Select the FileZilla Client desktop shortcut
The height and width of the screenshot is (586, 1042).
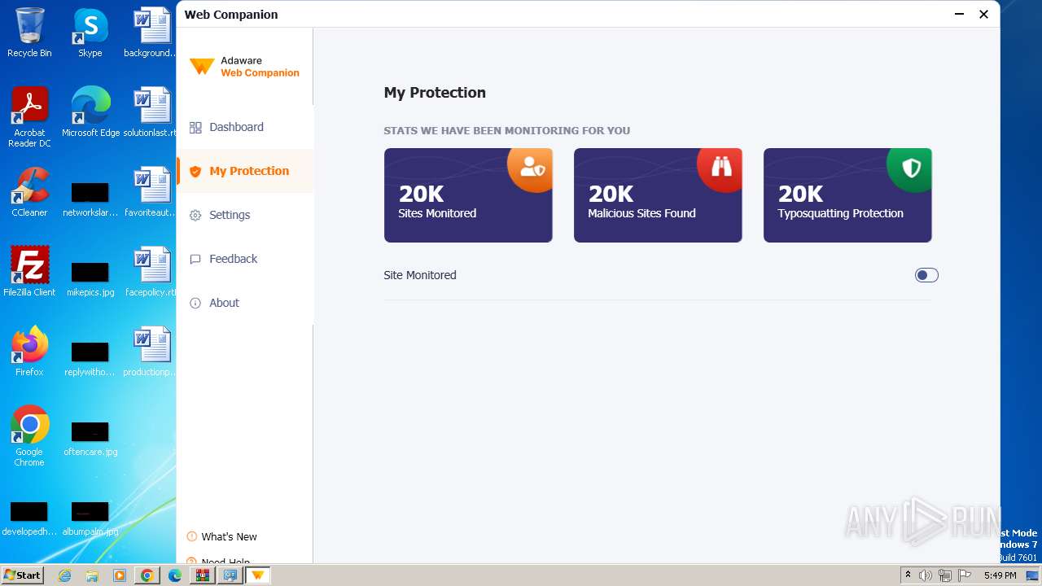coord(29,272)
